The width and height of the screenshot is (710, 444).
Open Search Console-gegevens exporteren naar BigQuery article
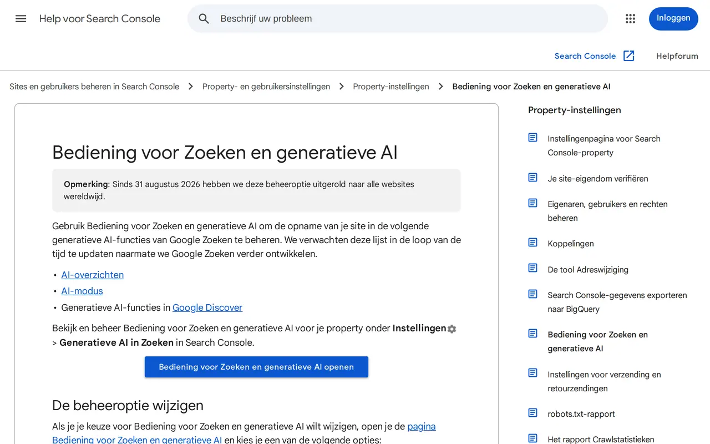click(617, 302)
